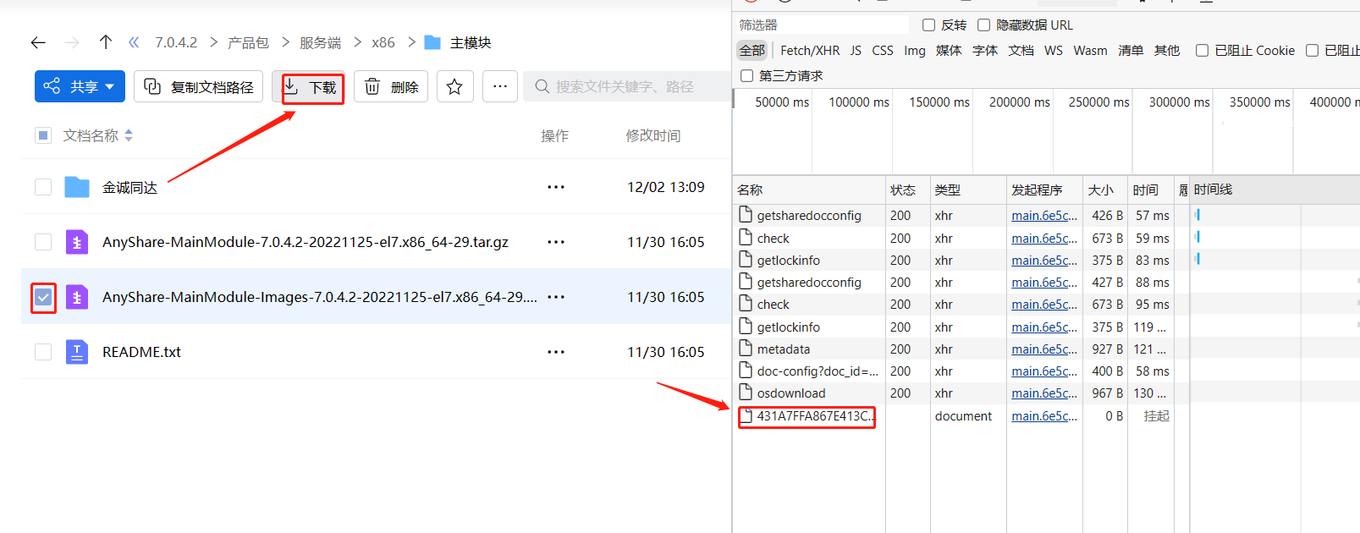Switch to the 全部 request filter
Image resolution: width=1360 pixels, height=533 pixels.
[752, 51]
